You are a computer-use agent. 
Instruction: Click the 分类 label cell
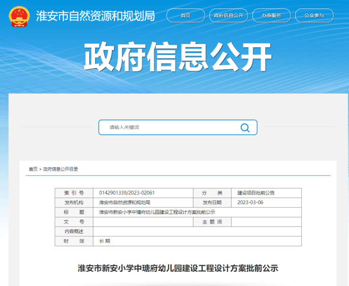[x=212, y=193]
